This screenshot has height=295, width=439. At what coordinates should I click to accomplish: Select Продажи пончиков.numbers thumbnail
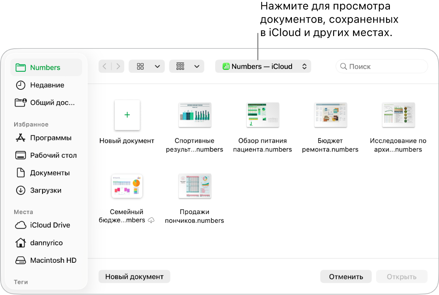[195, 186]
